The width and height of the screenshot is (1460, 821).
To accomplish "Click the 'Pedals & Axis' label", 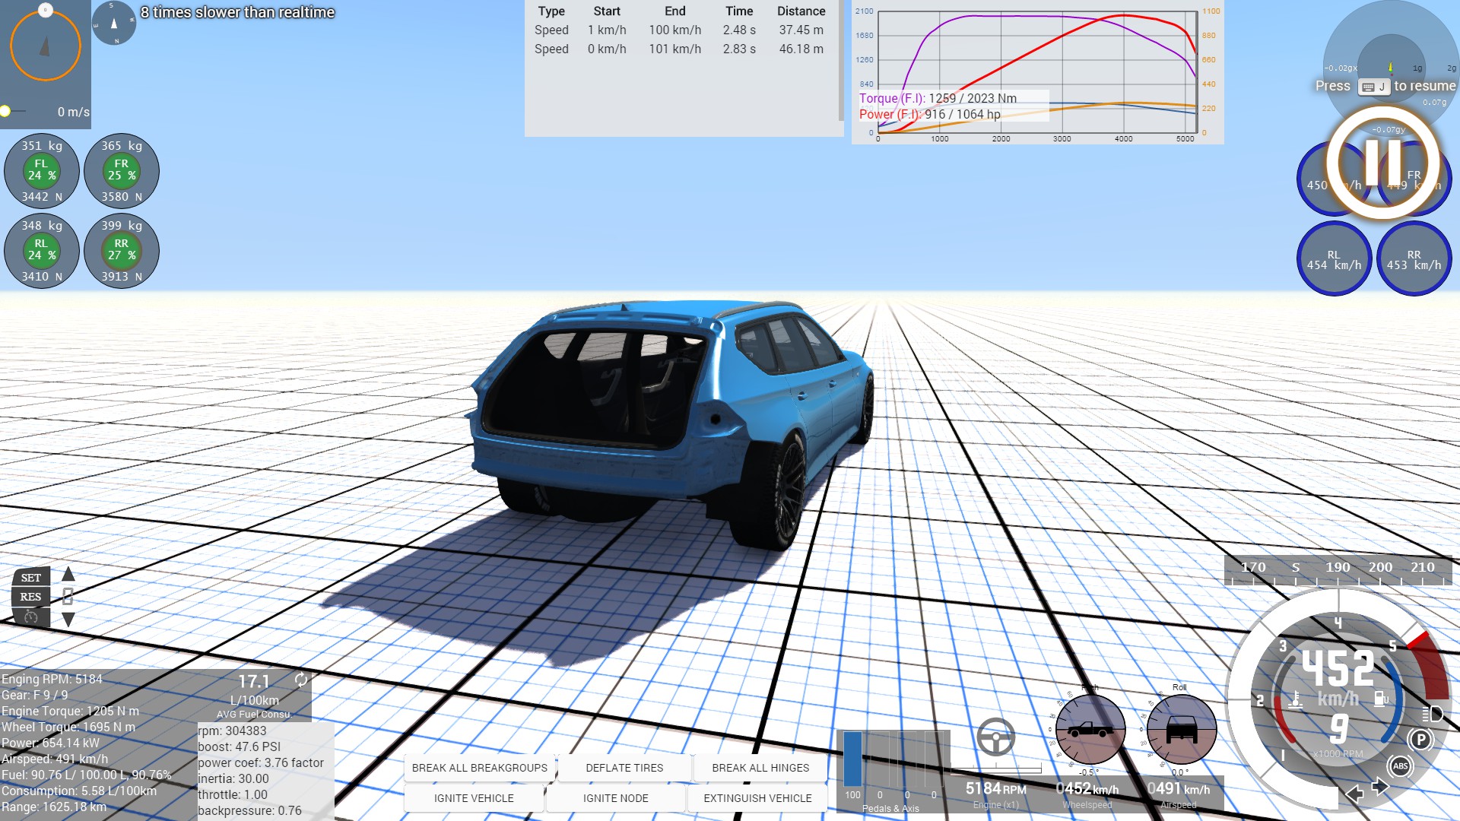I will click(890, 808).
